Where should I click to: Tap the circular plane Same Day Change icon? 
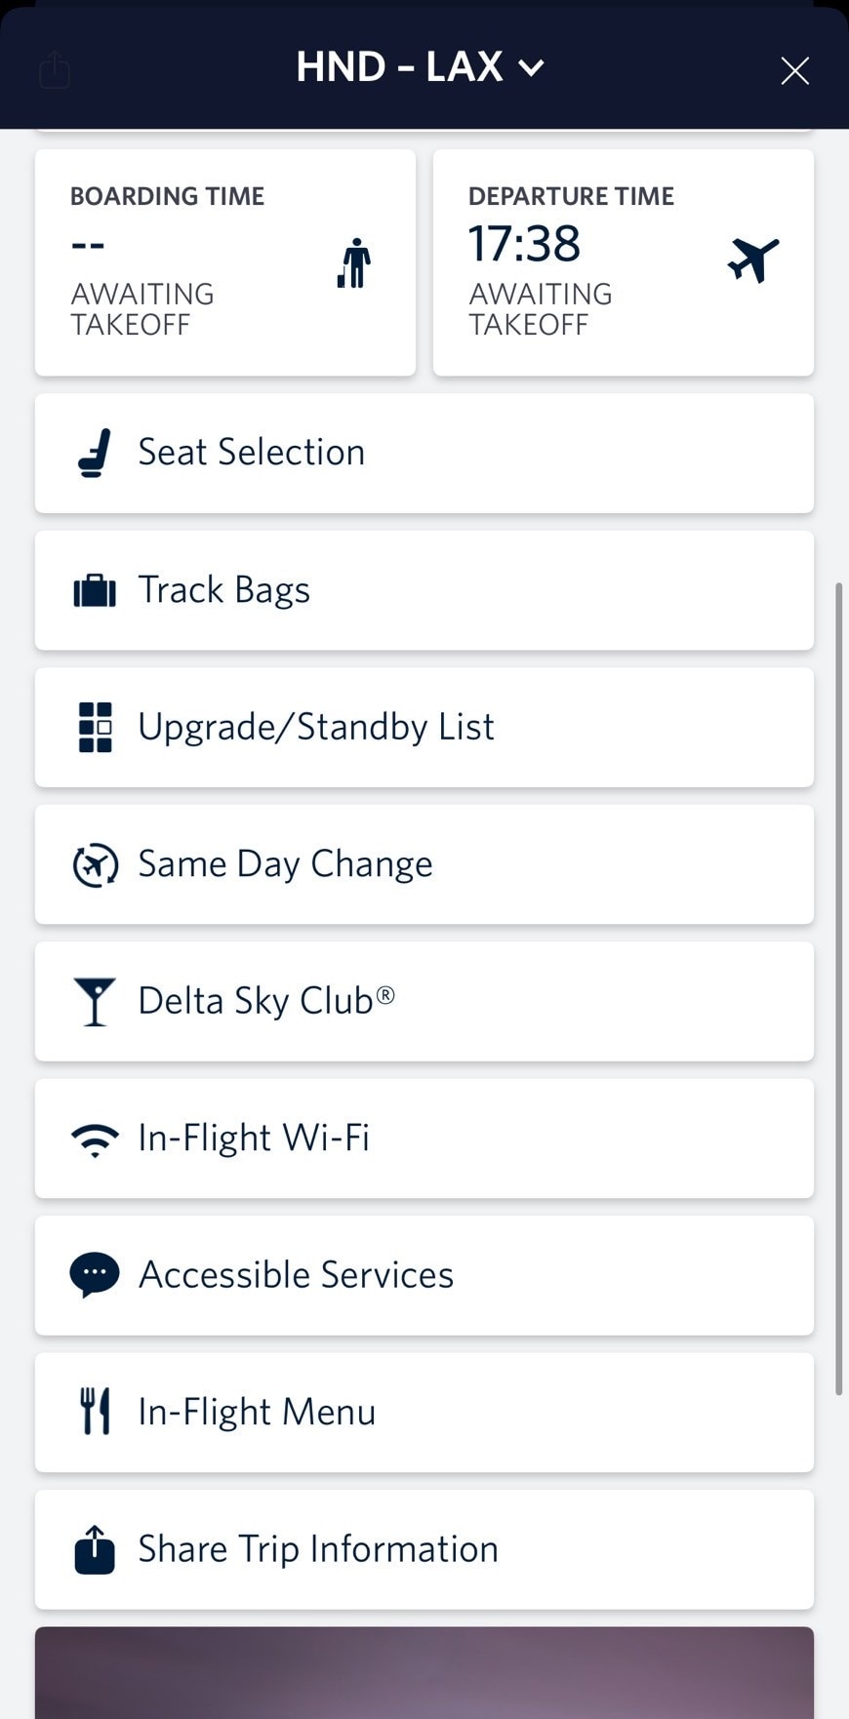[x=95, y=865]
